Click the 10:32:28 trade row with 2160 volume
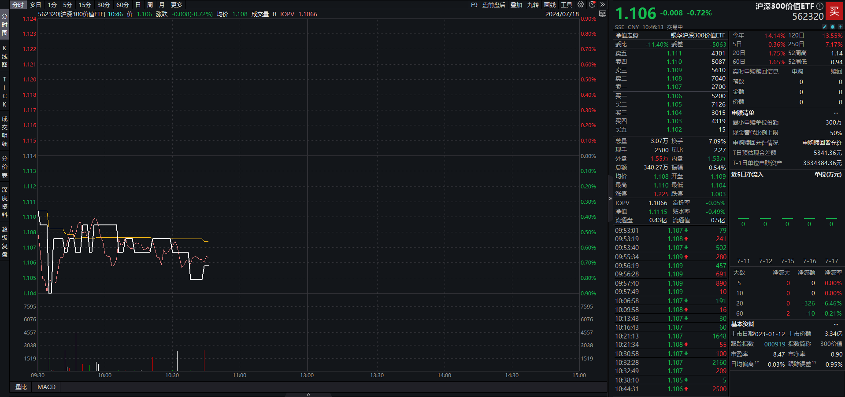Image resolution: width=845 pixels, height=397 pixels. pos(671,363)
